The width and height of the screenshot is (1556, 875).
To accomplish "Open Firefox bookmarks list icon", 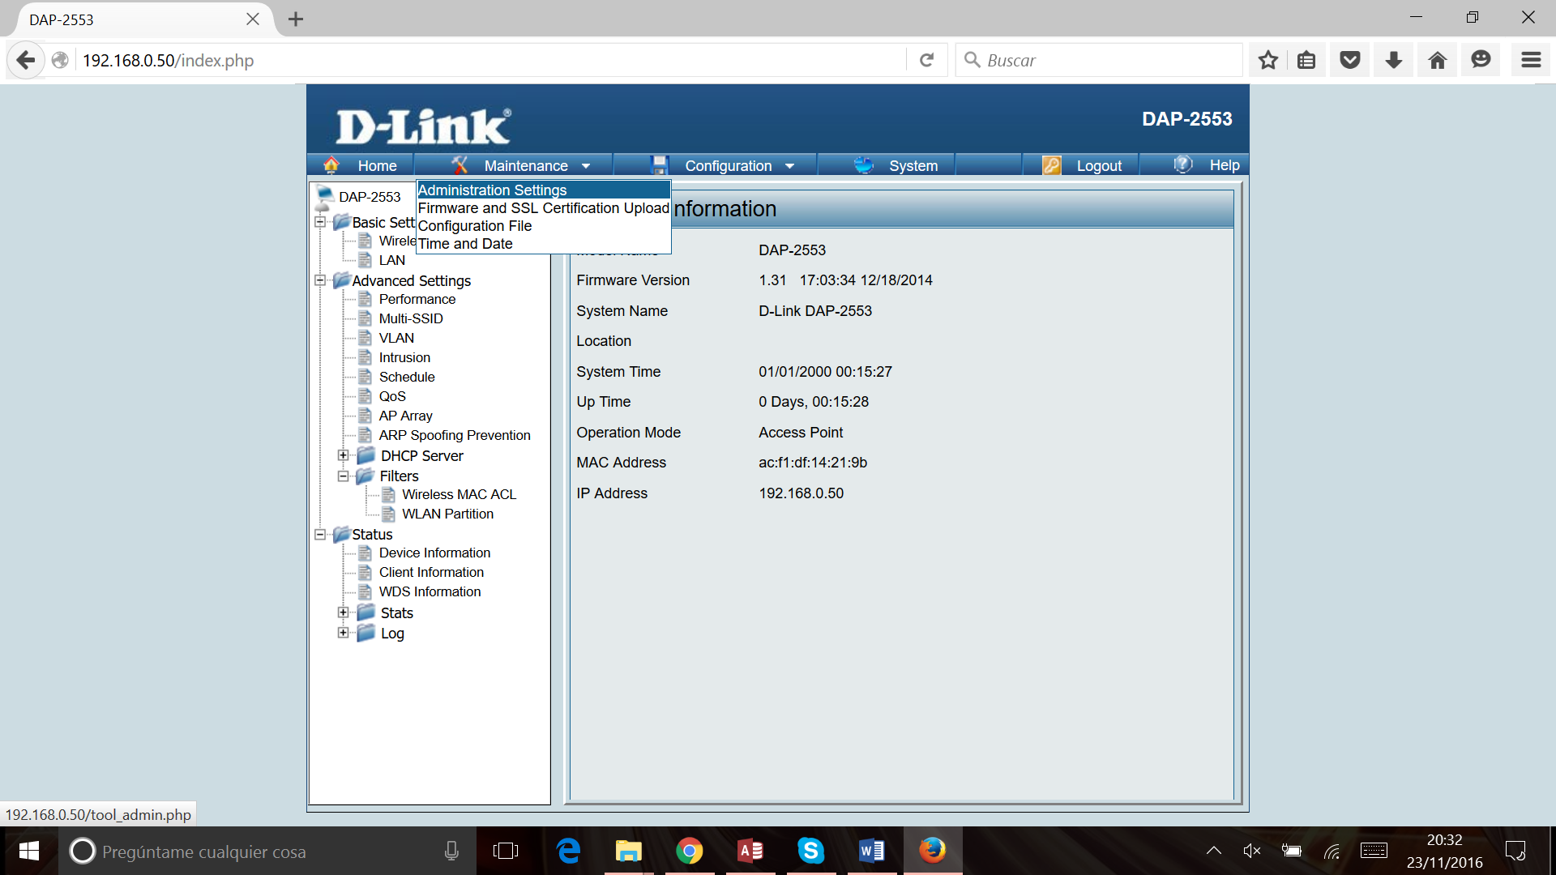I will pyautogui.click(x=1306, y=60).
